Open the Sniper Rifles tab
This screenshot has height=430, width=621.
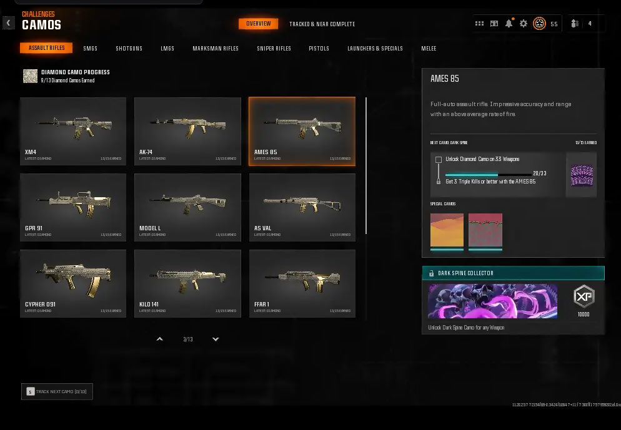coord(274,49)
